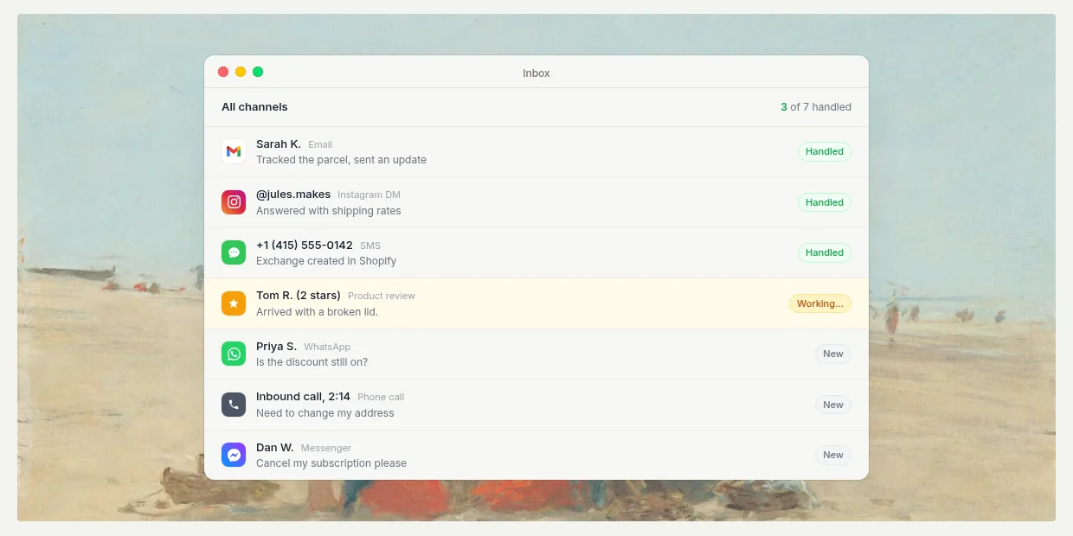Image resolution: width=1073 pixels, height=536 pixels.
Task: Close the Inbox window with red button
Action: 223,72
